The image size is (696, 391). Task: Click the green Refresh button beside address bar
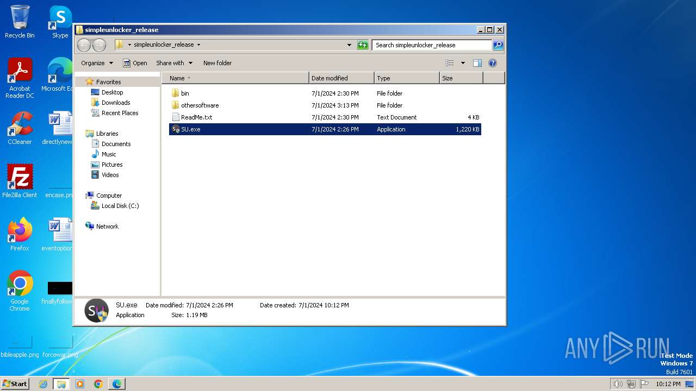(x=363, y=45)
